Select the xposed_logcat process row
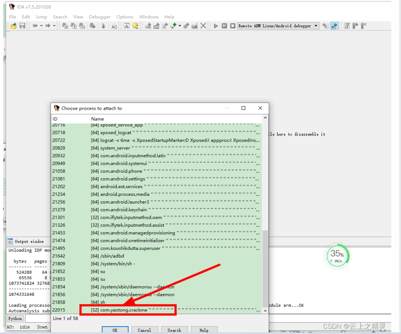Image resolution: width=401 pixels, height=334 pixels. click(157, 133)
